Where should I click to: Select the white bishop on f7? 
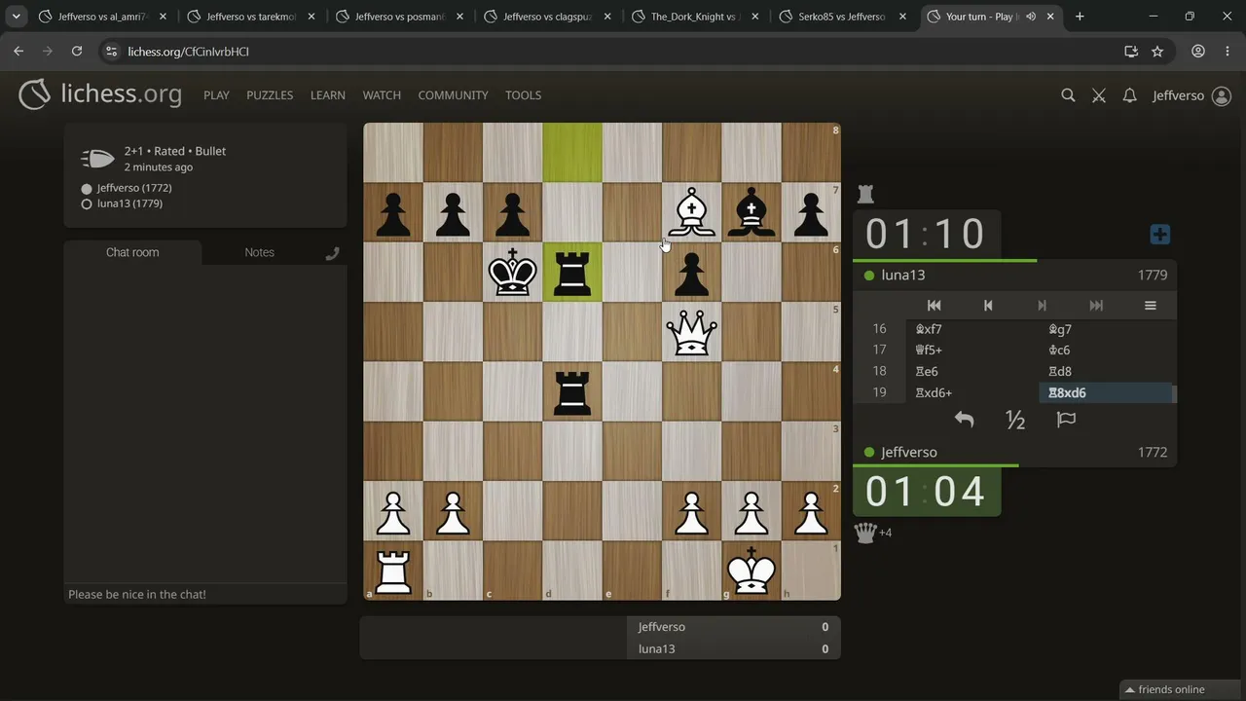coord(691,212)
